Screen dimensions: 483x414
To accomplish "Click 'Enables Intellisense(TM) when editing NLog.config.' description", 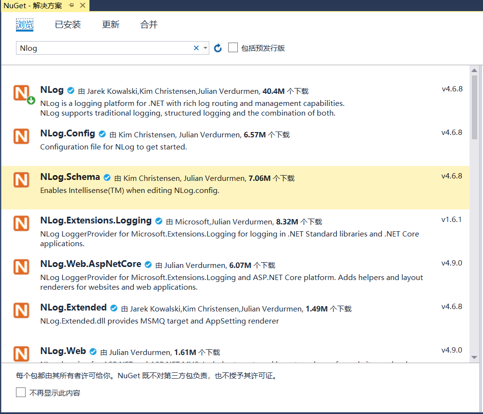I will click(x=130, y=191).
